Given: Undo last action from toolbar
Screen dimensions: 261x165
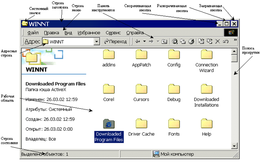Looking at the screenshot, I should 226,41.
